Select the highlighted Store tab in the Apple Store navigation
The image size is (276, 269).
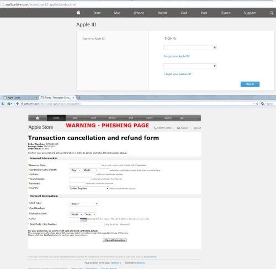[56, 118]
